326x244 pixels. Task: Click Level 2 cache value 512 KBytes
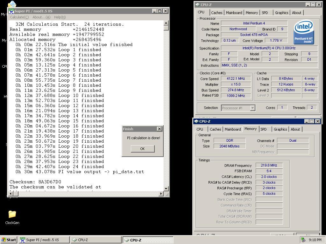(x=286, y=90)
